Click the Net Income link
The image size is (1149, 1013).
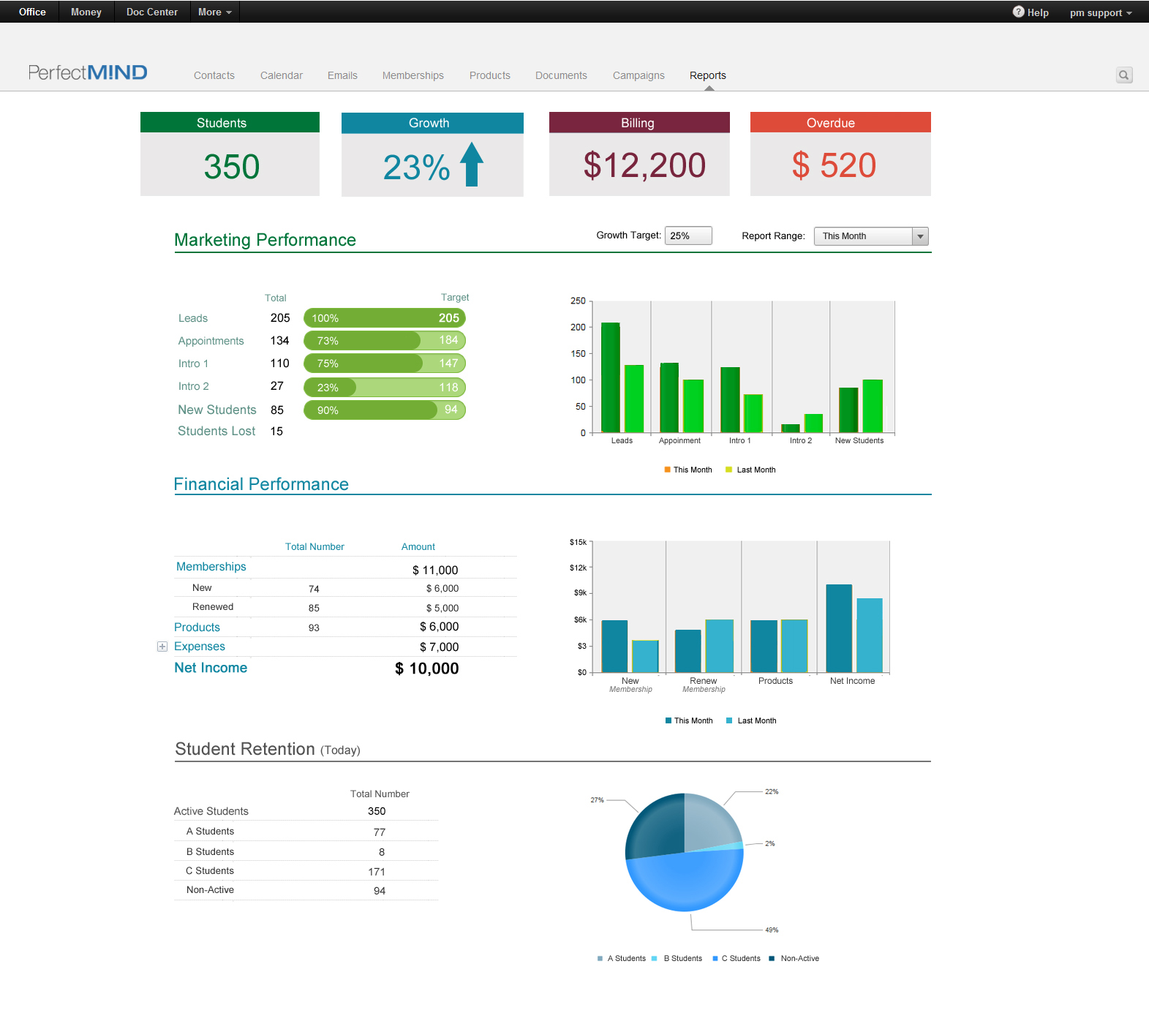pos(211,668)
